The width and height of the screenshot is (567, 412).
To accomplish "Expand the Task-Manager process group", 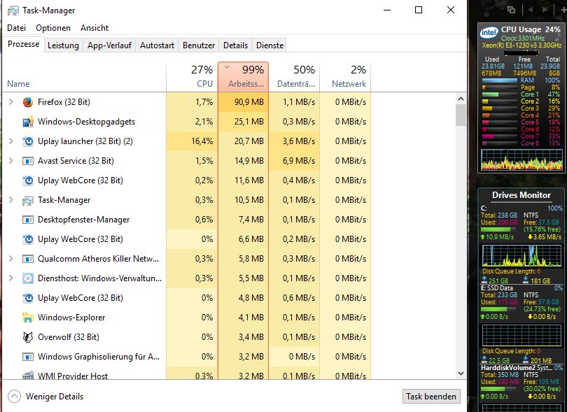I will [x=10, y=200].
